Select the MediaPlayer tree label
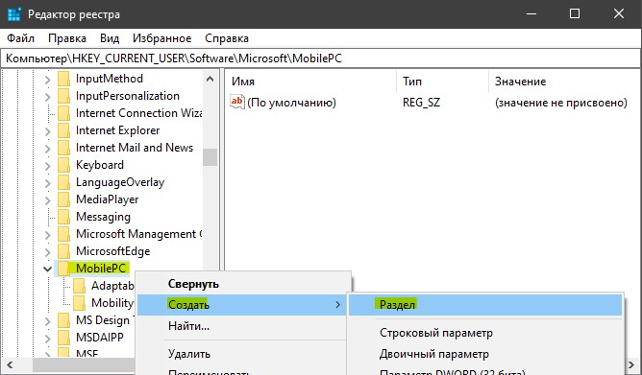This screenshot has width=642, height=375. 108,199
